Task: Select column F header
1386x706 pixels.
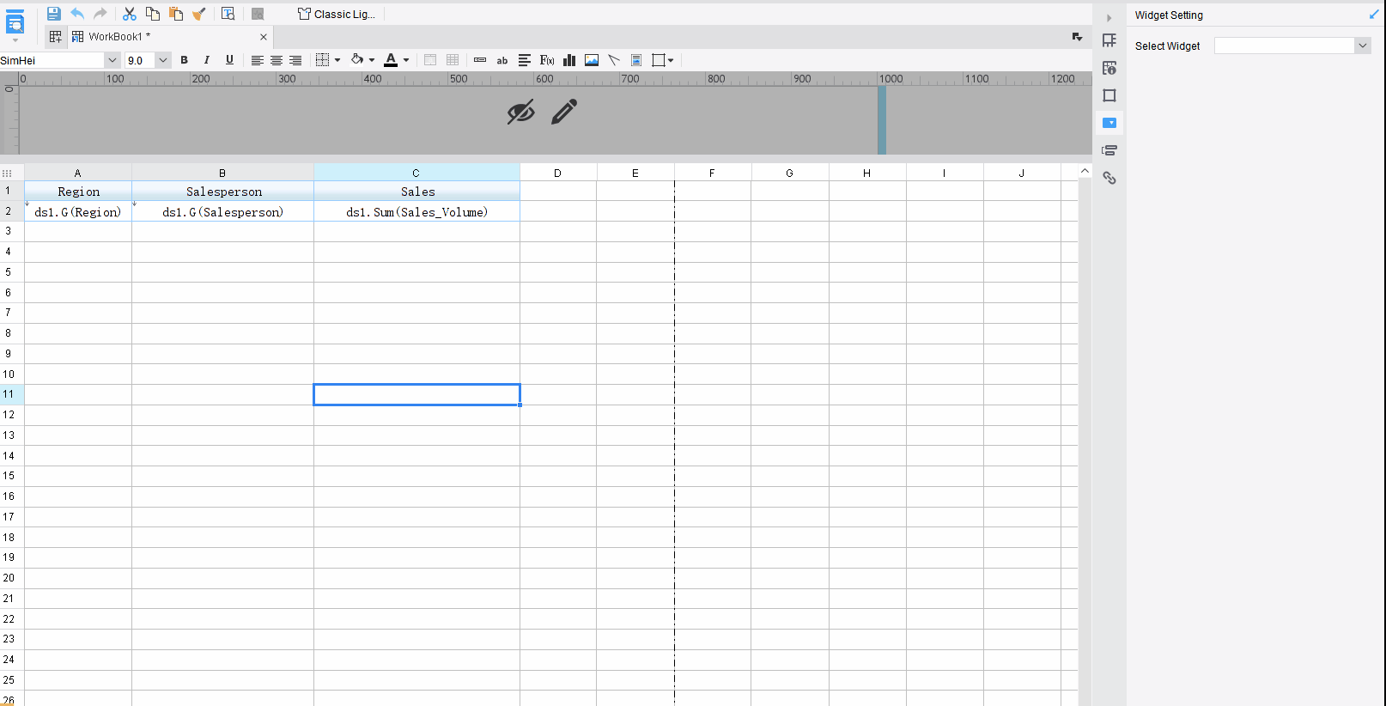Action: tap(712, 173)
